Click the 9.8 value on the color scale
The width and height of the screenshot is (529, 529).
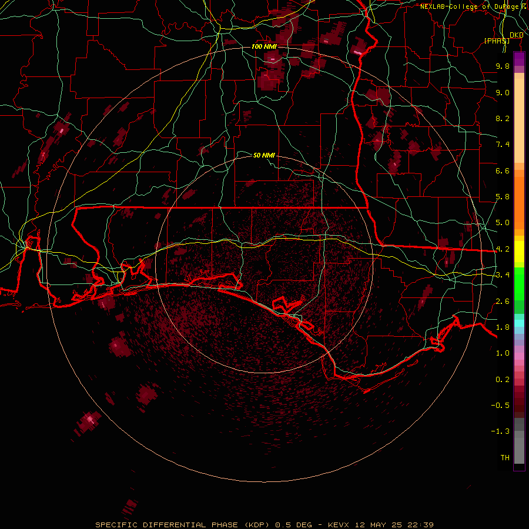503,66
